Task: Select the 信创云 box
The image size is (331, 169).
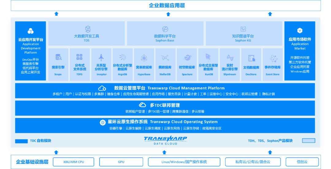Action: tap(302, 162)
